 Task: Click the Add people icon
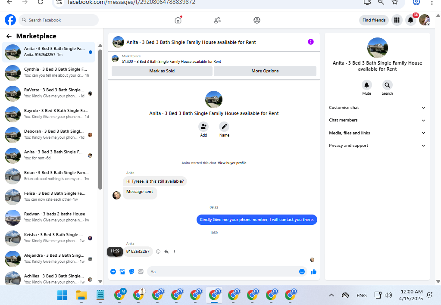203,127
